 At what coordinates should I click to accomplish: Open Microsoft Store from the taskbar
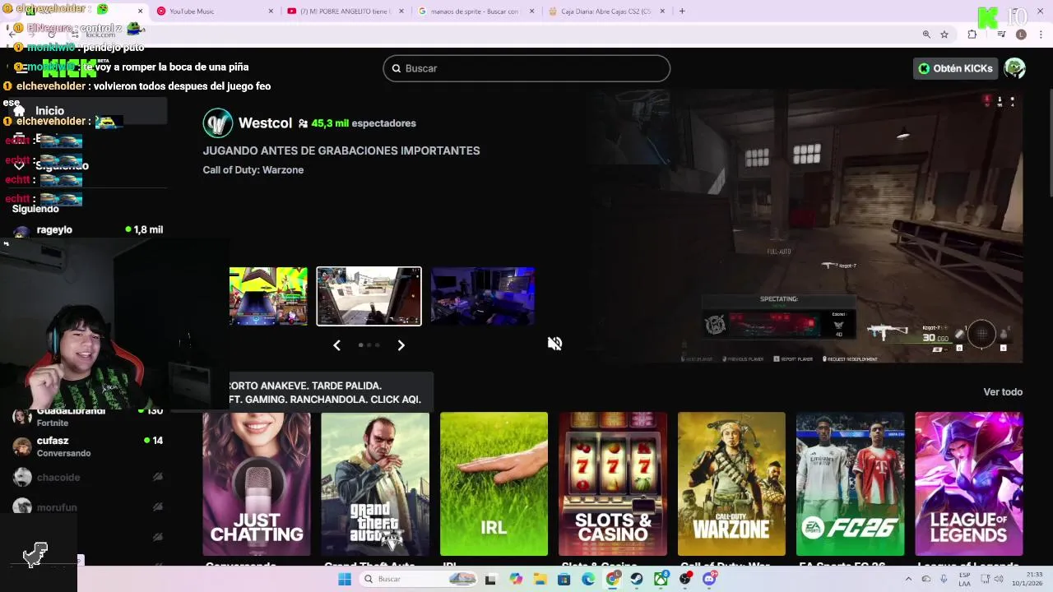(564, 579)
